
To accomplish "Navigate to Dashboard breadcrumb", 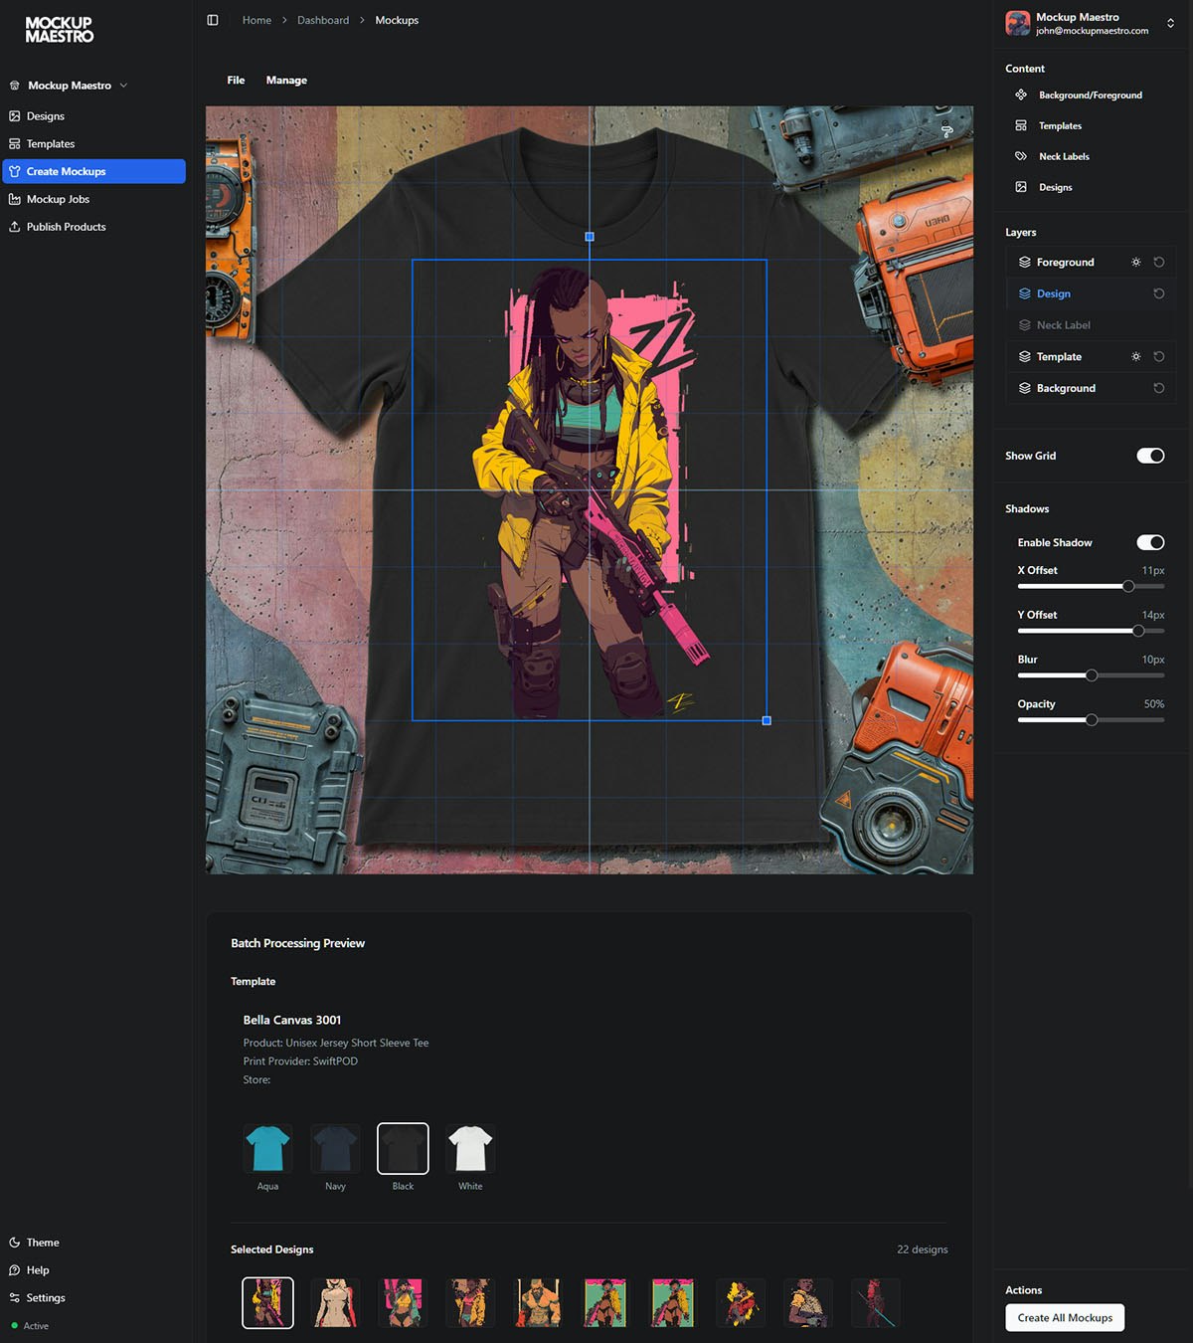I will pyautogui.click(x=323, y=20).
